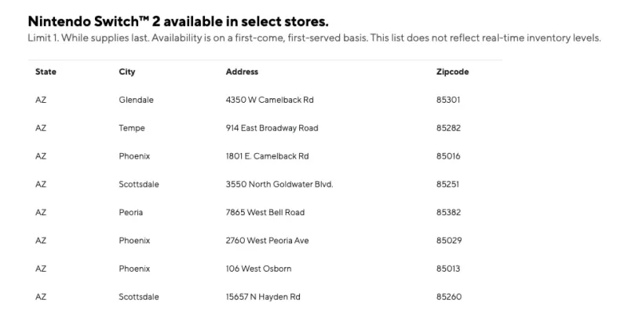Click the 15657 N Hayden Rd address

coord(263,297)
